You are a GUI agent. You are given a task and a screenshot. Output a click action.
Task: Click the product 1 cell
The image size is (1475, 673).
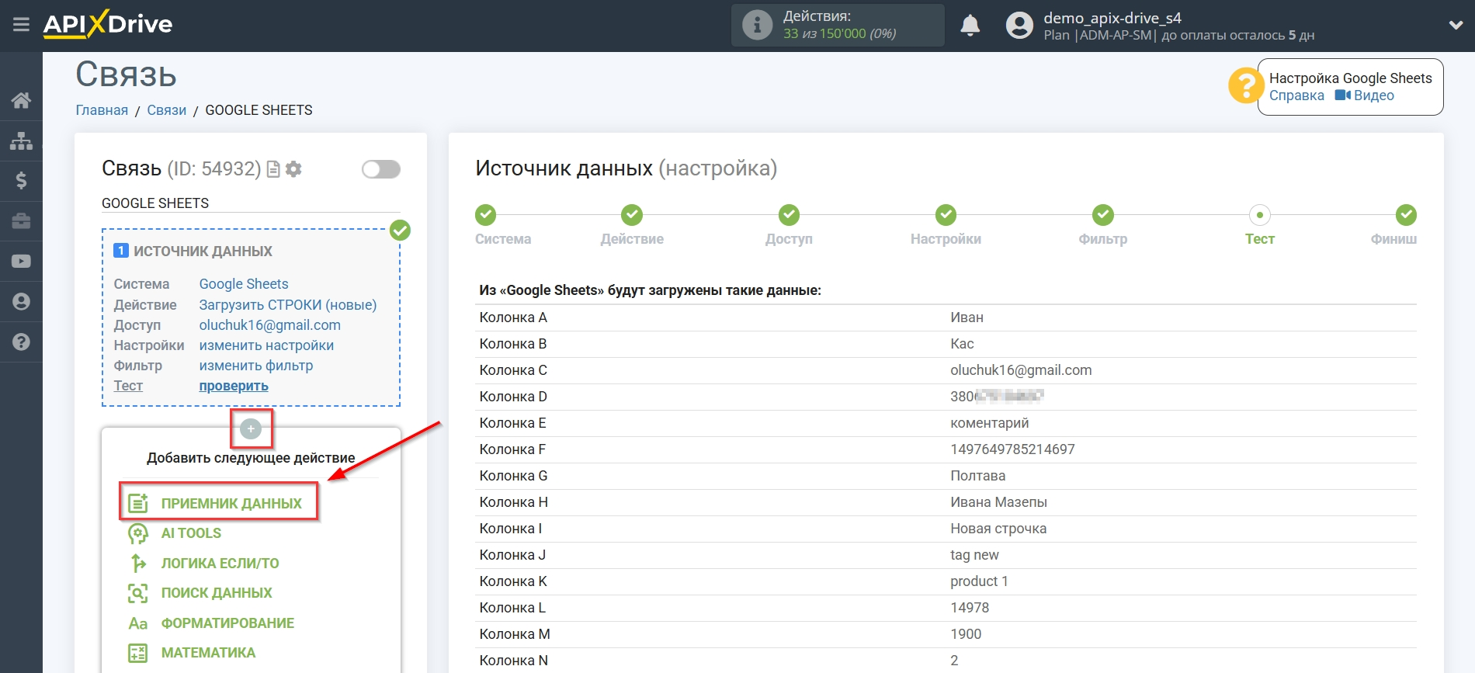click(979, 581)
